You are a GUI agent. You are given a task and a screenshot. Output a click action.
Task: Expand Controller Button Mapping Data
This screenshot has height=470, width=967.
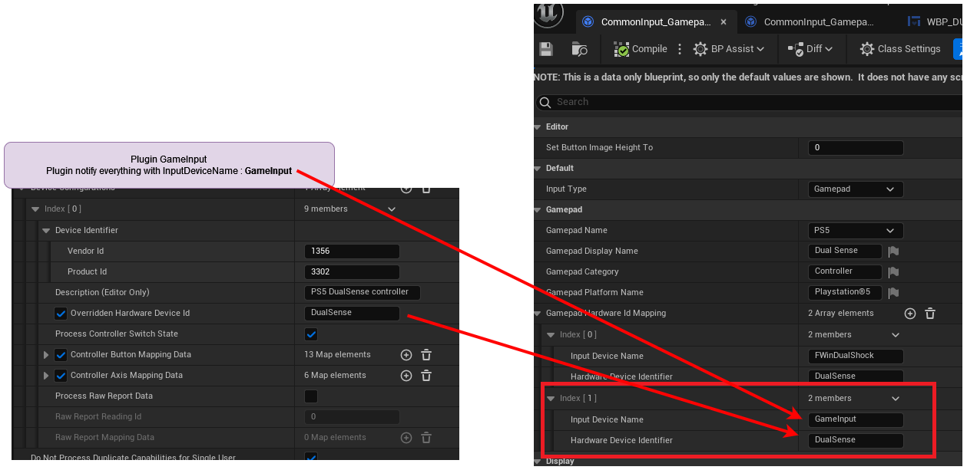(x=46, y=355)
